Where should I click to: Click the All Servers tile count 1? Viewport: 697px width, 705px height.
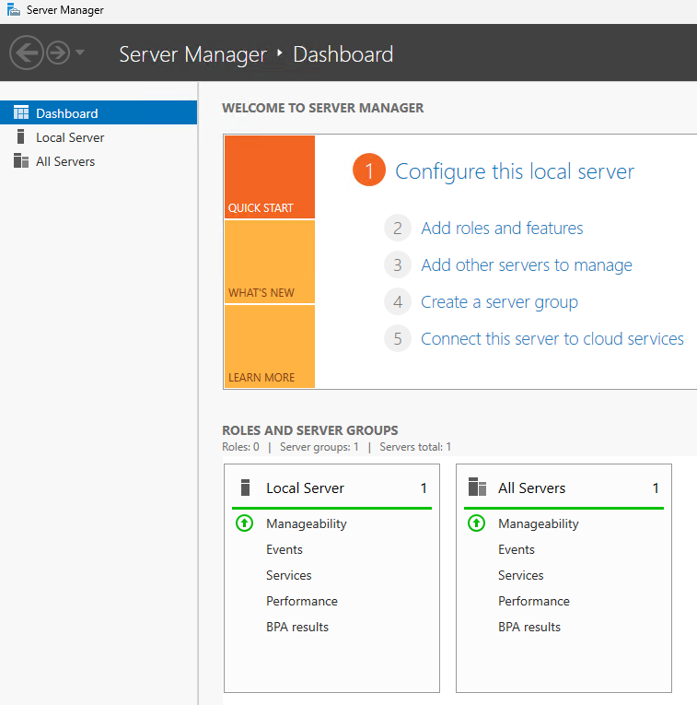coord(656,488)
